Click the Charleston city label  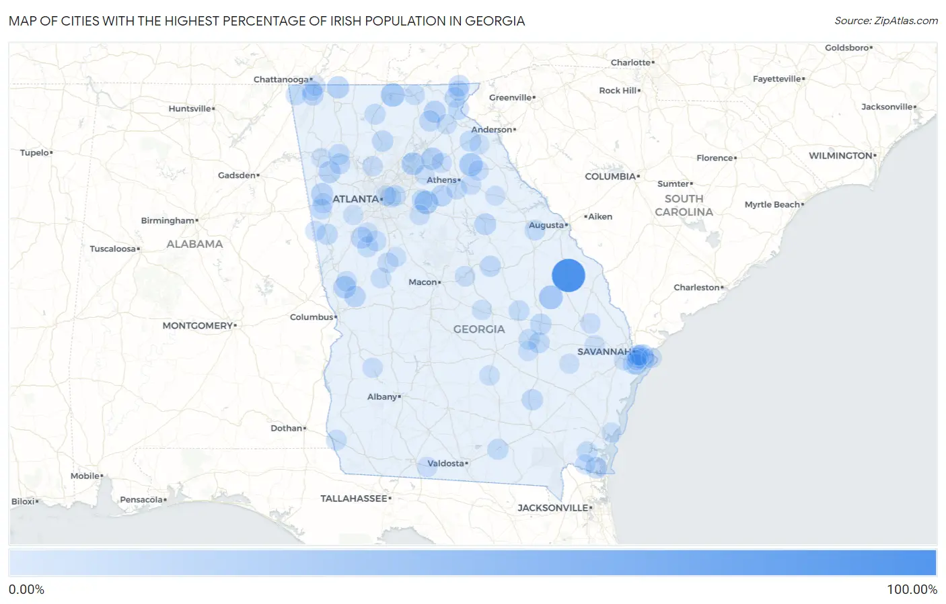697,288
